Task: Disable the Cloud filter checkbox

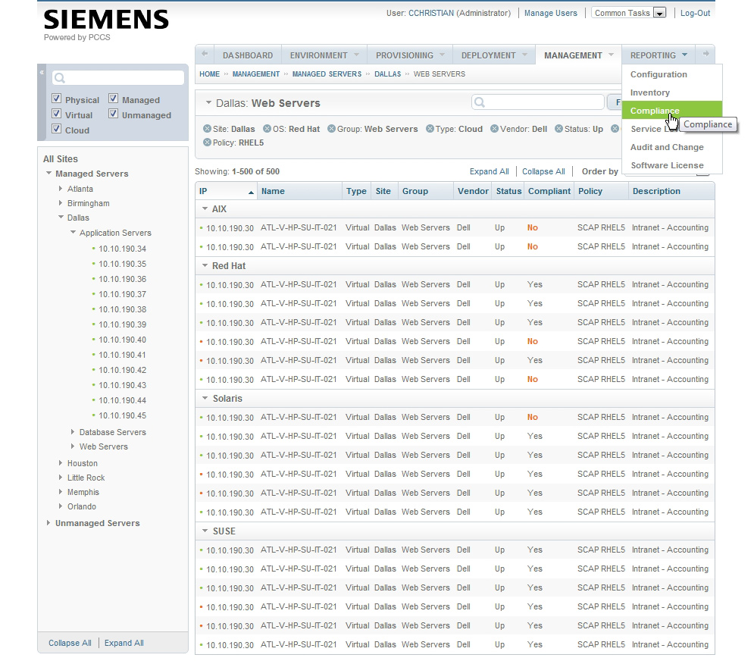Action: point(56,129)
